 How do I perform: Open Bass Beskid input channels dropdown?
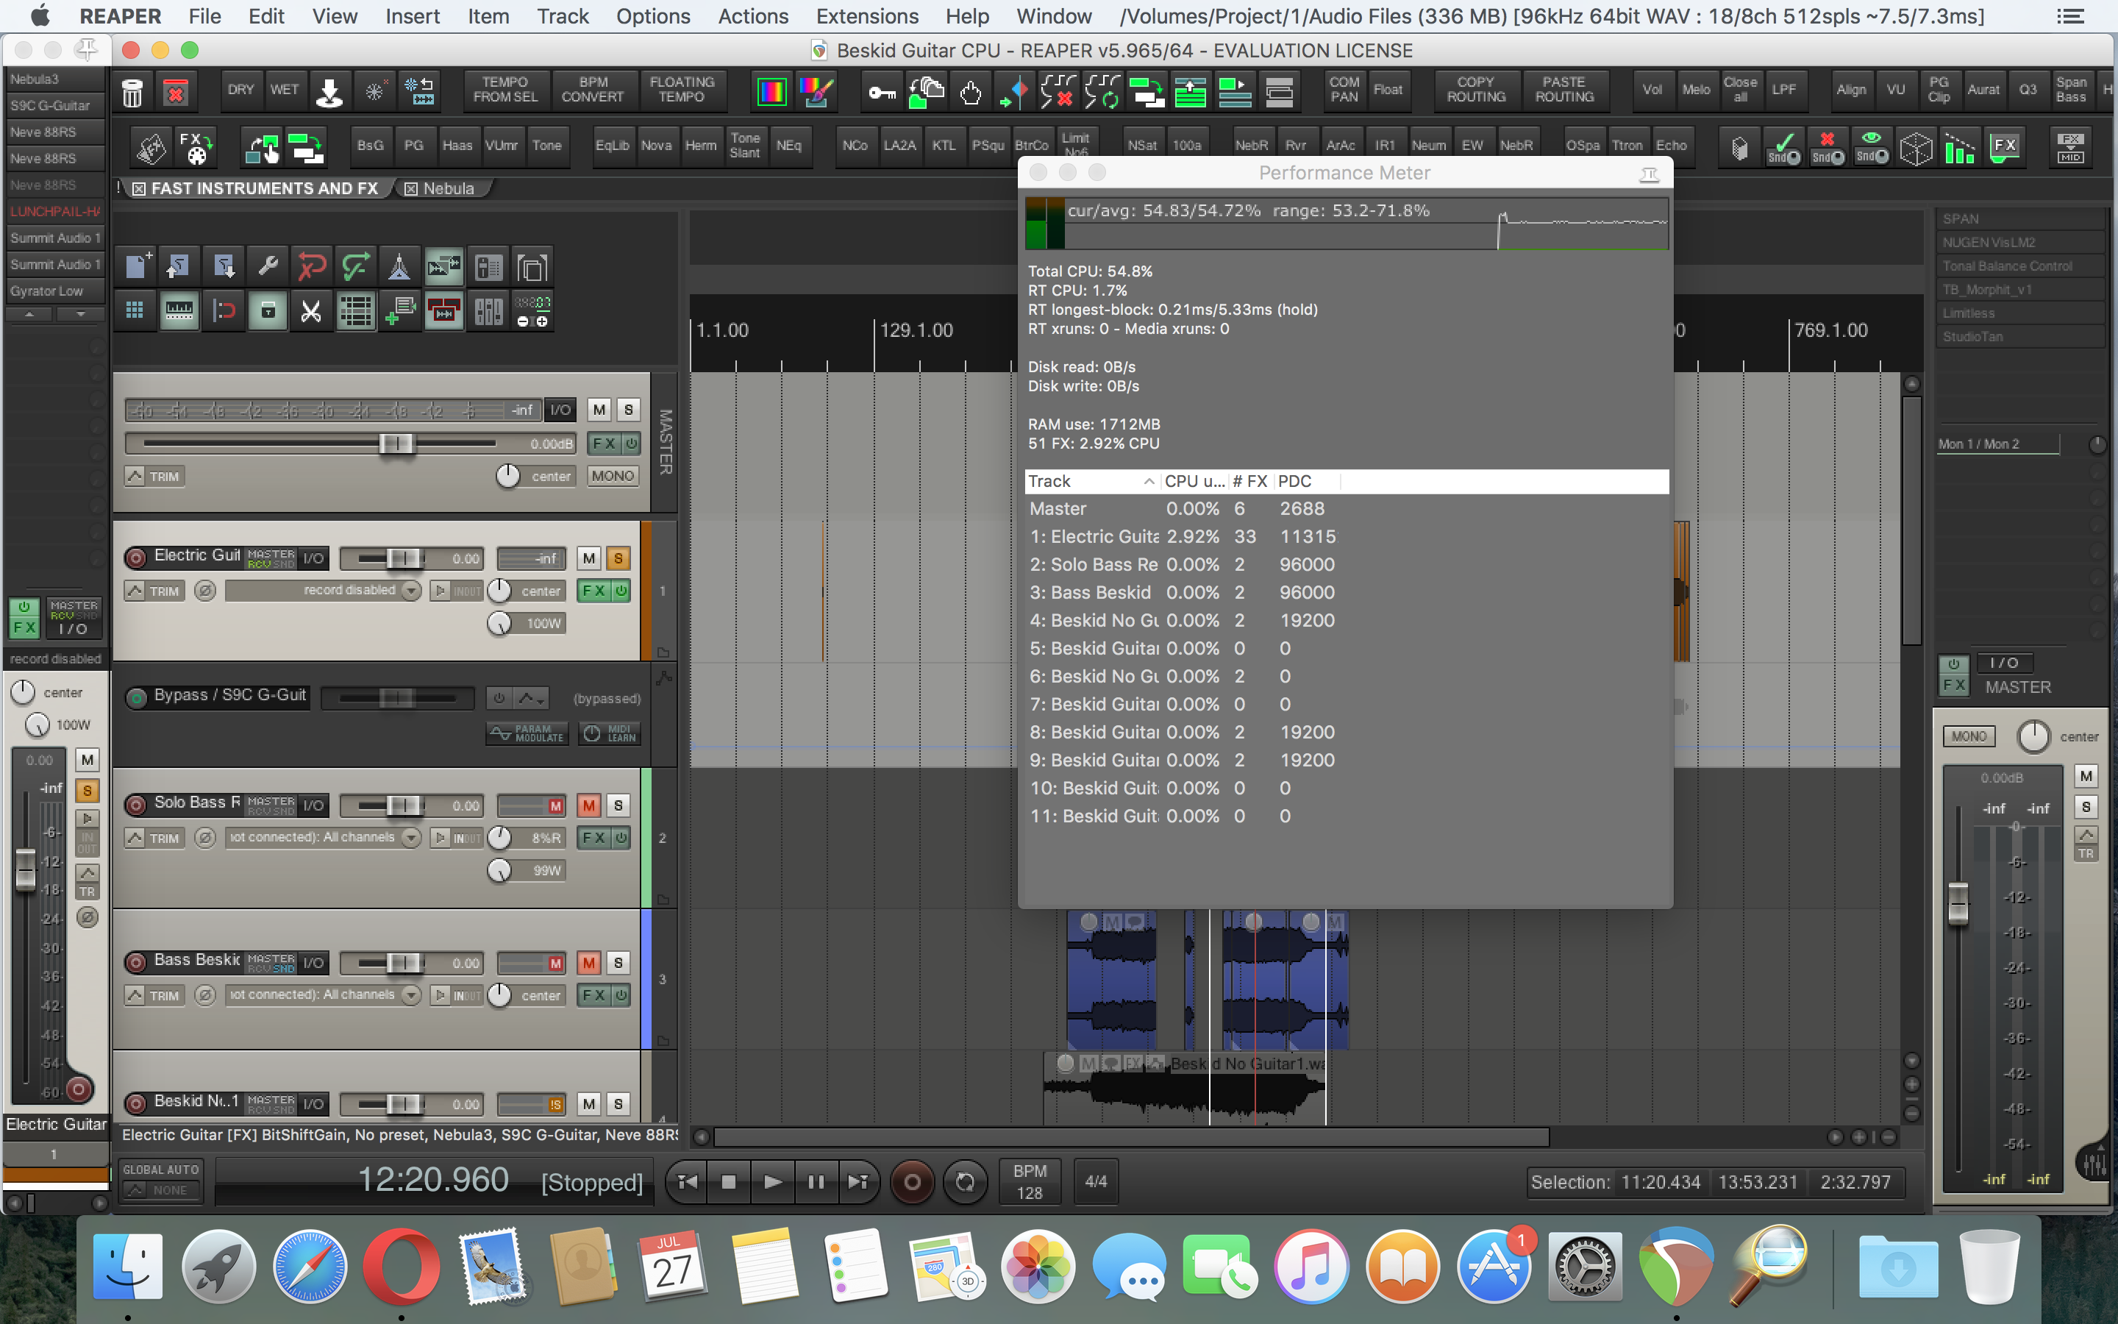pyautogui.click(x=411, y=996)
